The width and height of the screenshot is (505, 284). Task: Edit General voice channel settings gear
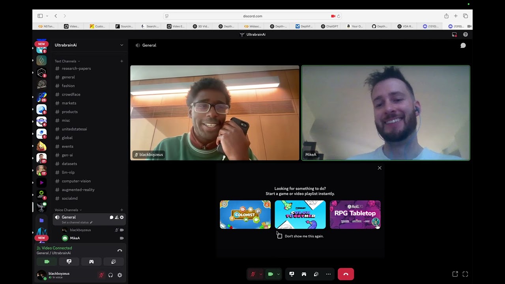[x=122, y=217]
